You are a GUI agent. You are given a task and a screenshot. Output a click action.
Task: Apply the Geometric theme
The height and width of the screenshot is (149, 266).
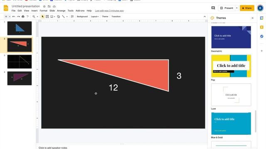(x=231, y=37)
